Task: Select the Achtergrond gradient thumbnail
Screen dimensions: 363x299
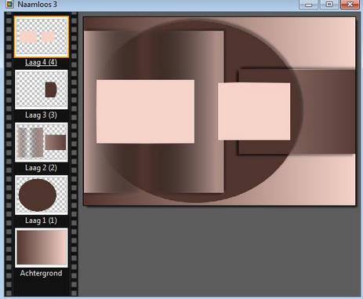Action: pyautogui.click(x=42, y=248)
